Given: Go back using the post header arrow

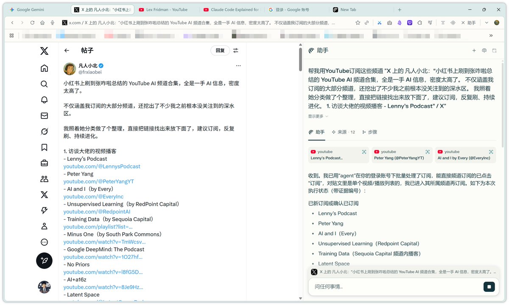Looking at the screenshot, I should pyautogui.click(x=67, y=50).
